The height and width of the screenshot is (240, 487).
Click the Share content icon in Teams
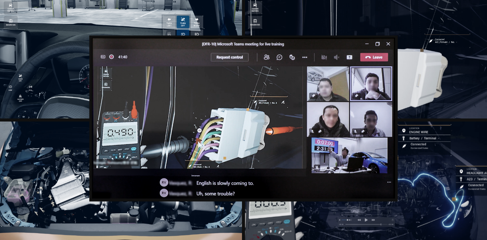(349, 57)
